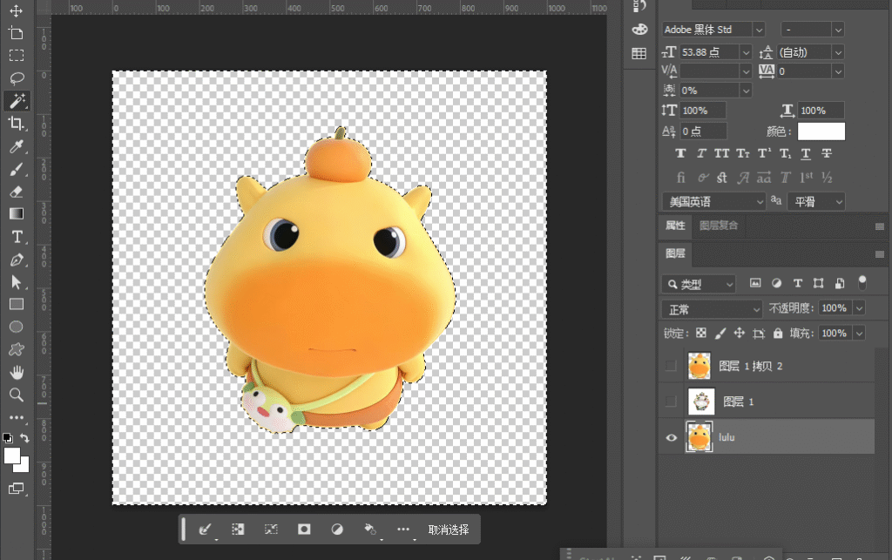892x560 pixels.
Task: Select the Path Selection tool
Action: point(16,282)
